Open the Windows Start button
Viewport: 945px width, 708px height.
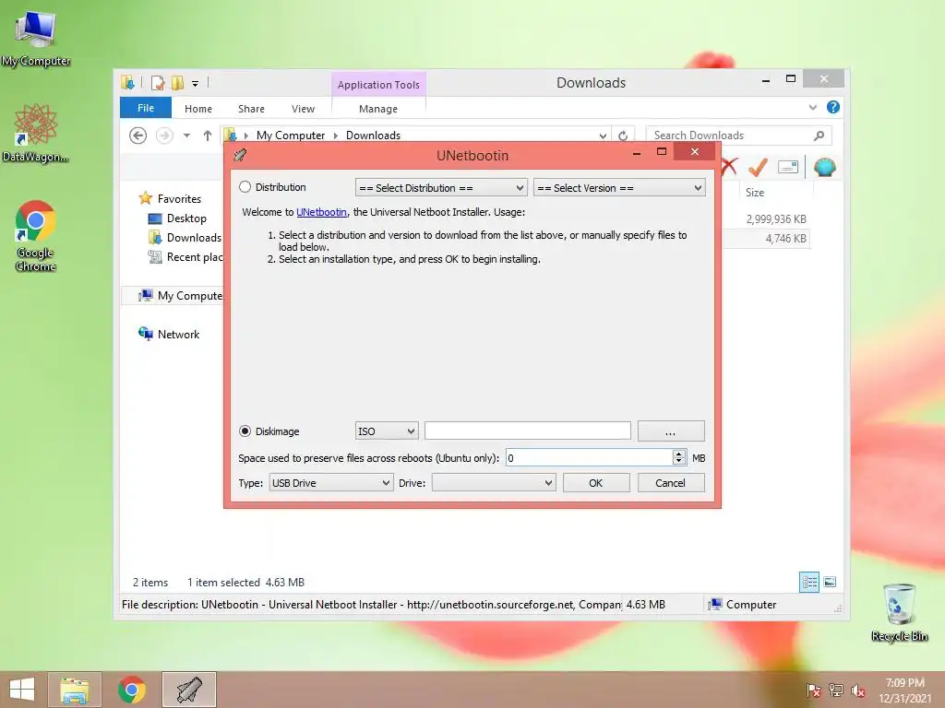click(22, 690)
